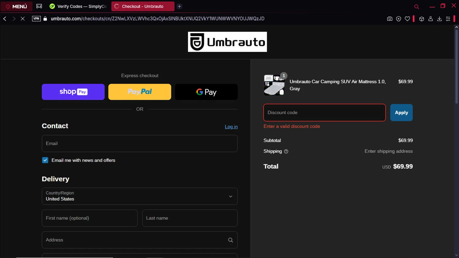Open the Opera MENU button
The width and height of the screenshot is (459, 258).
click(17, 6)
